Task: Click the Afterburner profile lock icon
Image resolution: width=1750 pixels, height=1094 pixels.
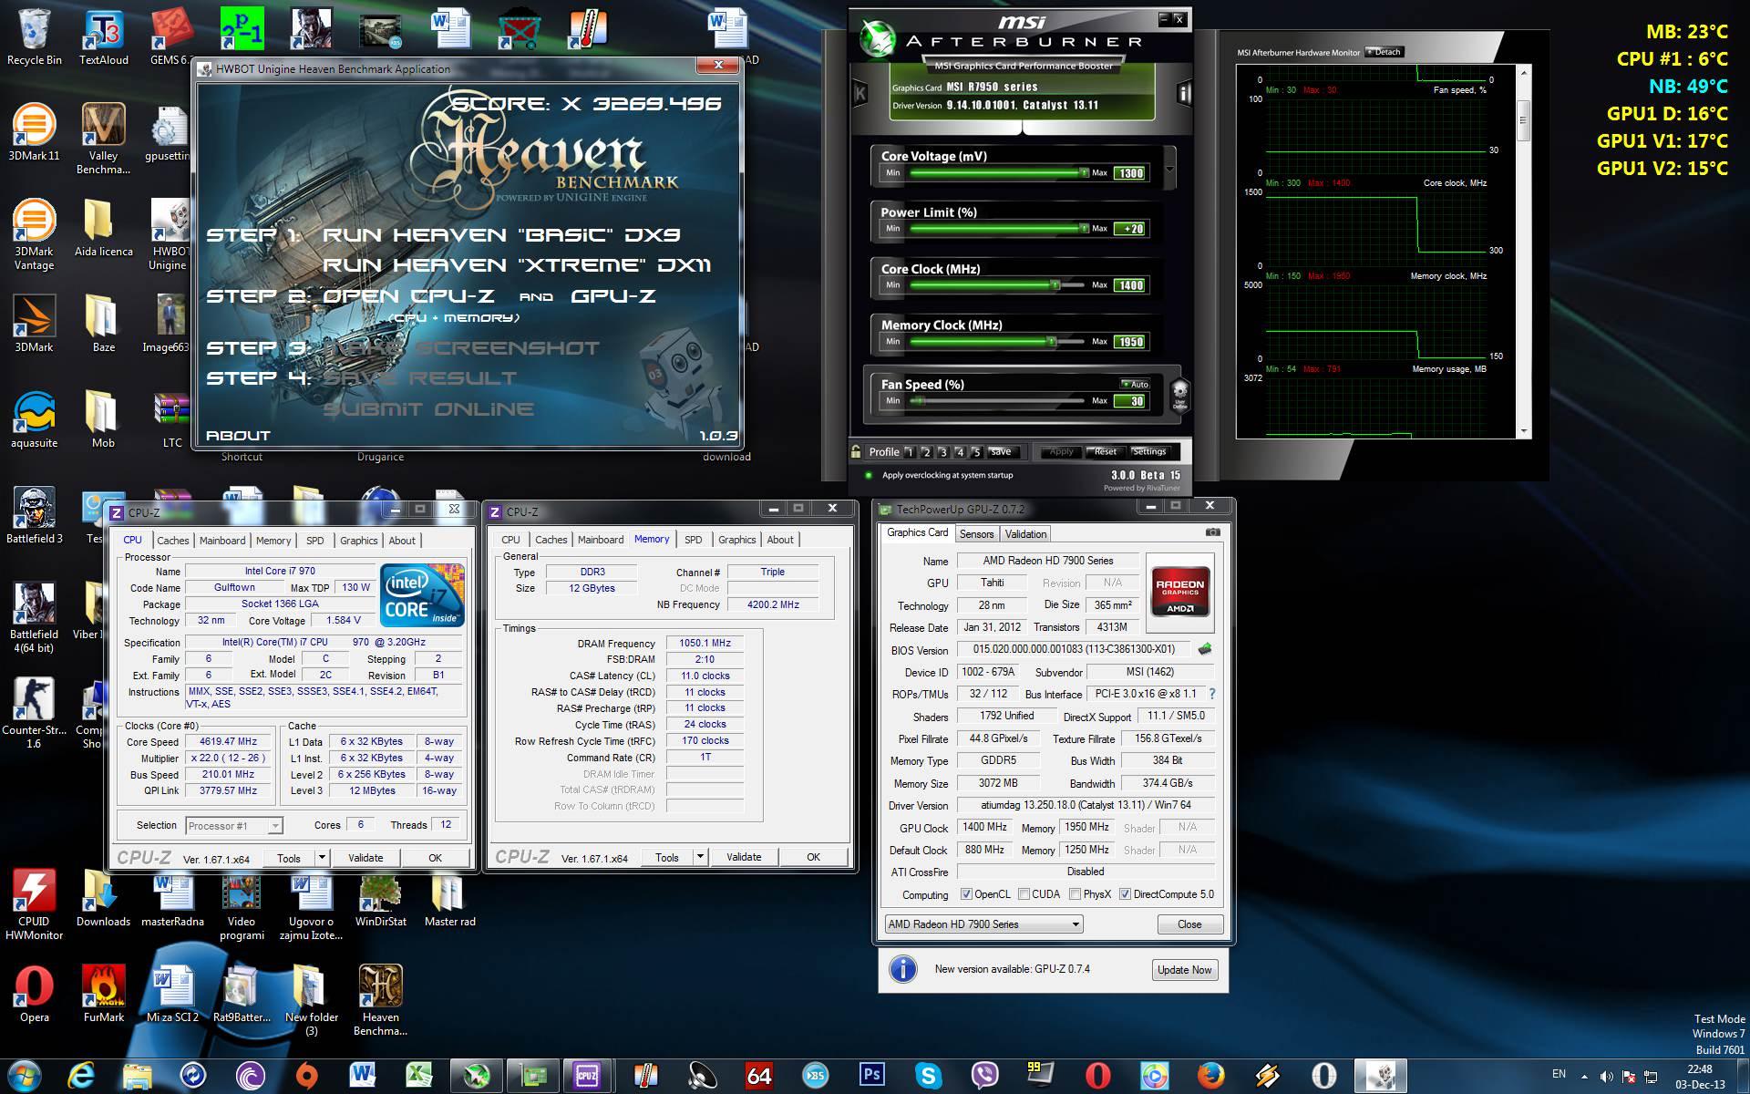Action: [856, 451]
